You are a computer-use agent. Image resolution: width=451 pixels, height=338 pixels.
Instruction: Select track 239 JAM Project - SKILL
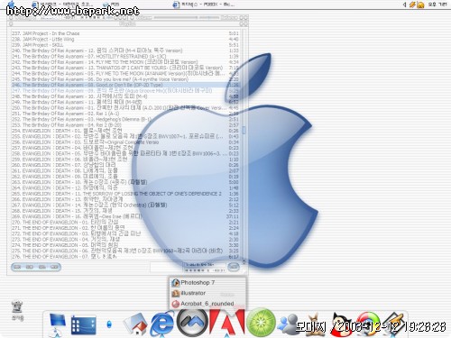click(x=125, y=45)
